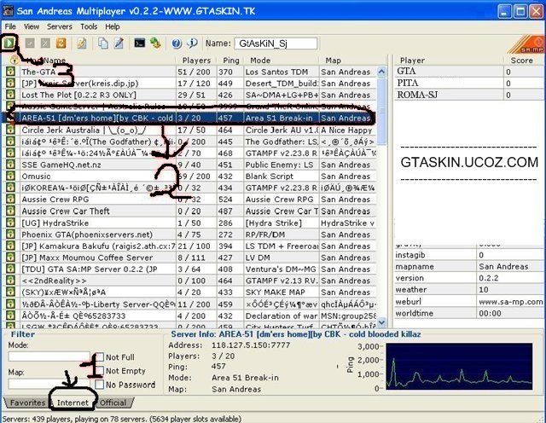Enable the Not Full filter checkbox
Image resolution: width=546 pixels, height=423 pixels.
tap(99, 357)
